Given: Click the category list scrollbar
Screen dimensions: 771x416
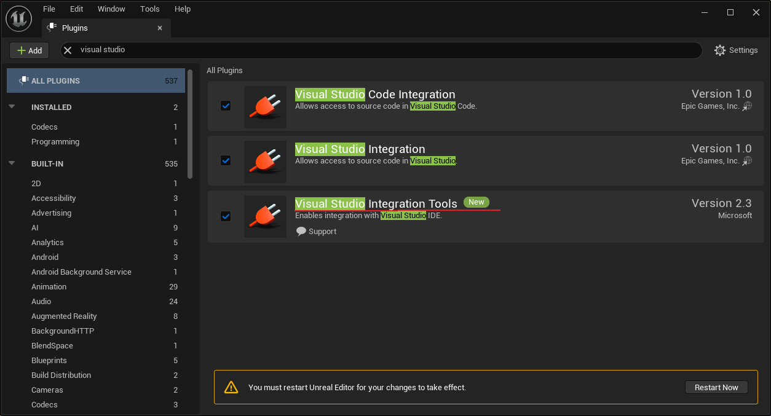Looking at the screenshot, I should [x=190, y=124].
